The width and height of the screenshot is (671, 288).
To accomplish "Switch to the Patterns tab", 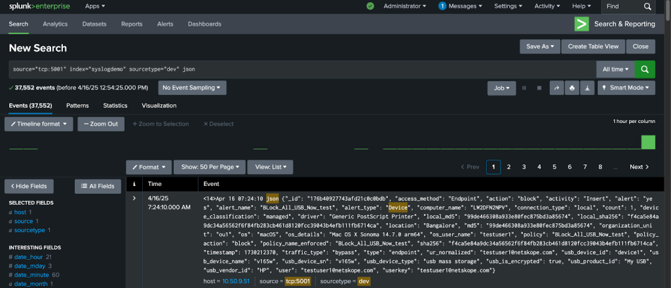I will (x=77, y=105).
